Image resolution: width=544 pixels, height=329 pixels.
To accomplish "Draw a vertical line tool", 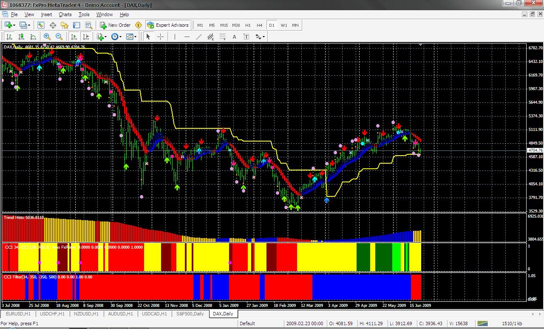I will 175,37.
